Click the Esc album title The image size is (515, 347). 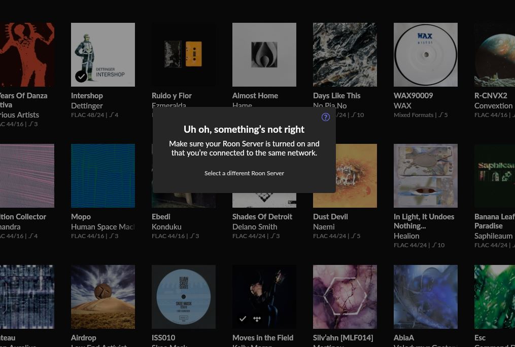pos(480,338)
